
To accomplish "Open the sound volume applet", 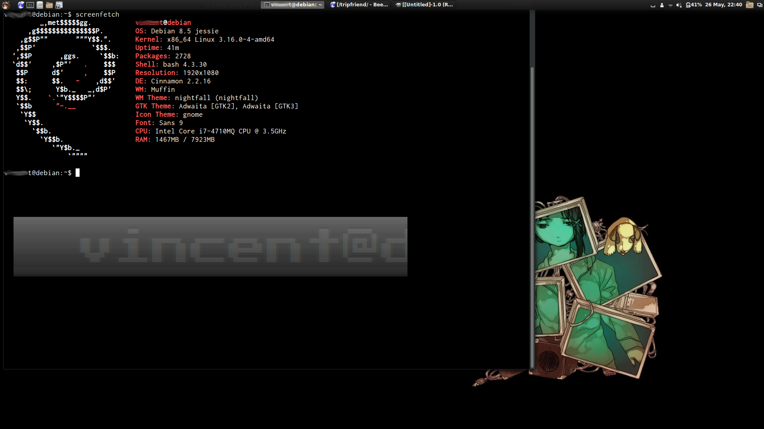I will pyautogui.click(x=679, y=5).
